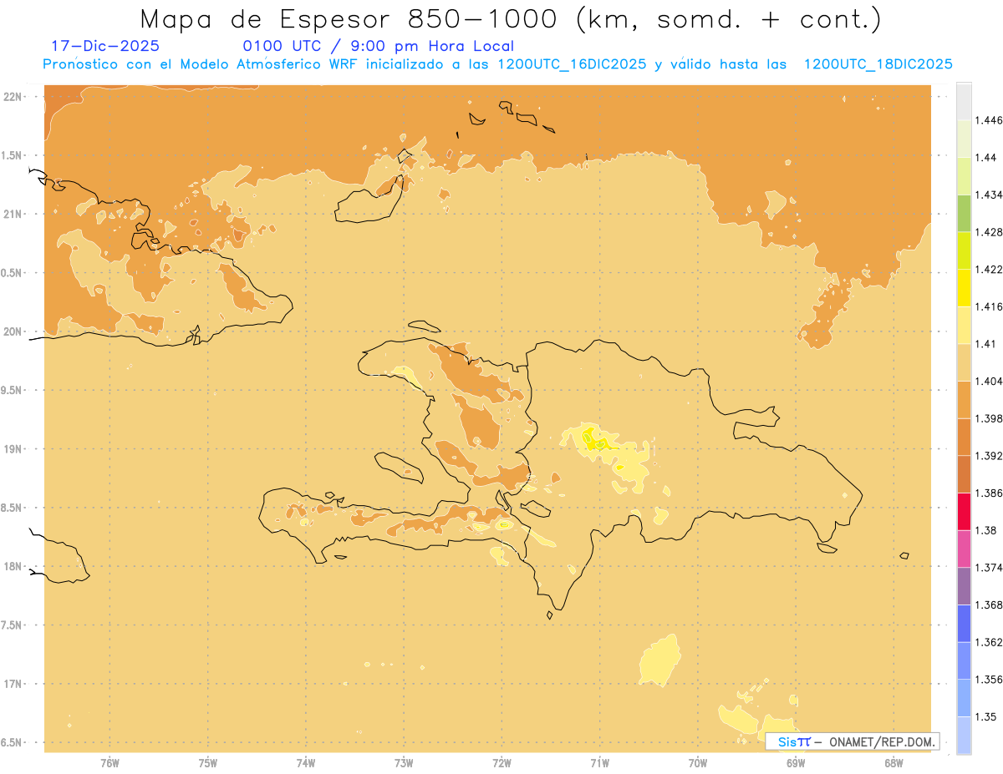1003x774 pixels.
Task: Pick the green legend swatch above 1.428
Action: coord(964,213)
